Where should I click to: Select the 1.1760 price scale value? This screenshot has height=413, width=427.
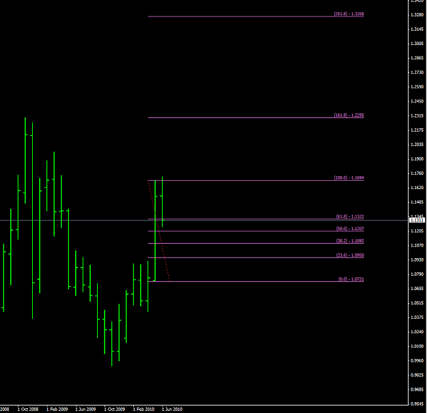coord(417,173)
